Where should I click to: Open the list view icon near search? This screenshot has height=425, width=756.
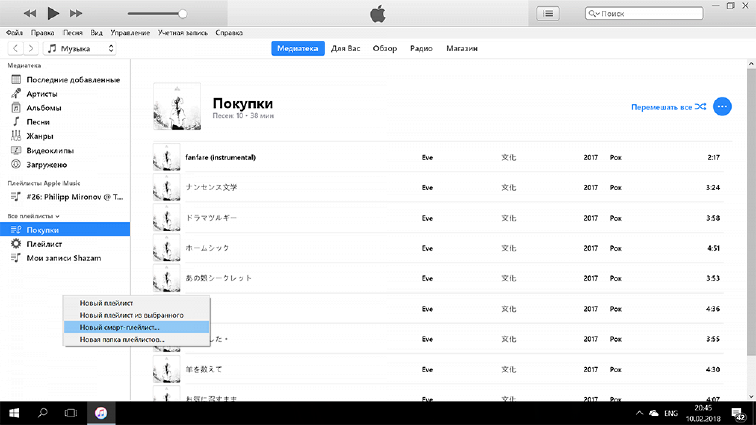[548, 14]
